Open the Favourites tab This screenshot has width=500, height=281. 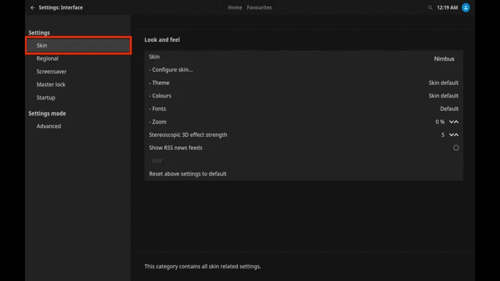[x=259, y=7]
